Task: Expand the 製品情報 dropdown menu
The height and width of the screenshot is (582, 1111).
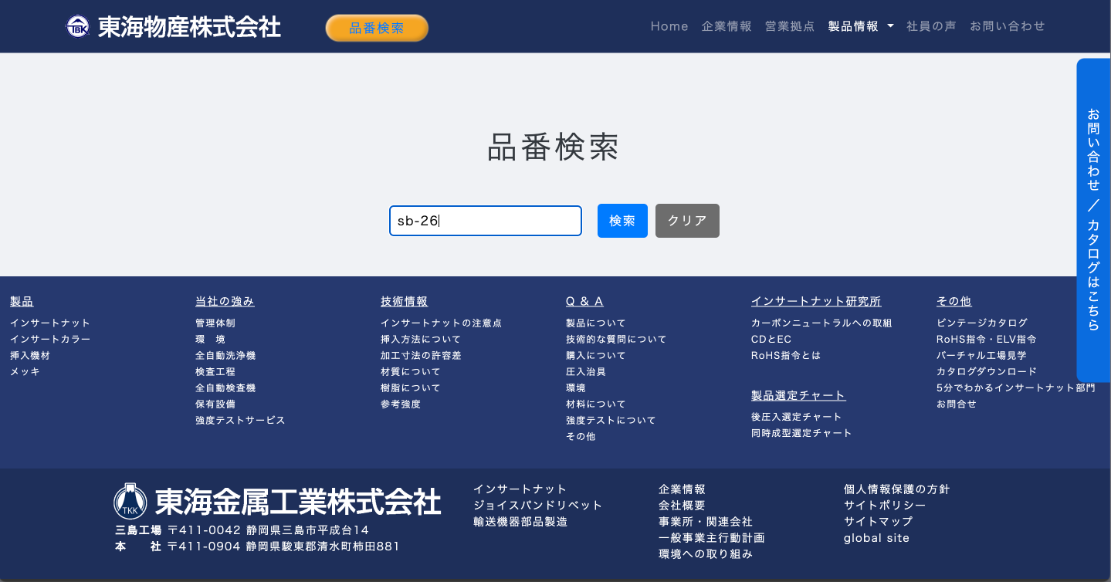Action: (x=861, y=26)
